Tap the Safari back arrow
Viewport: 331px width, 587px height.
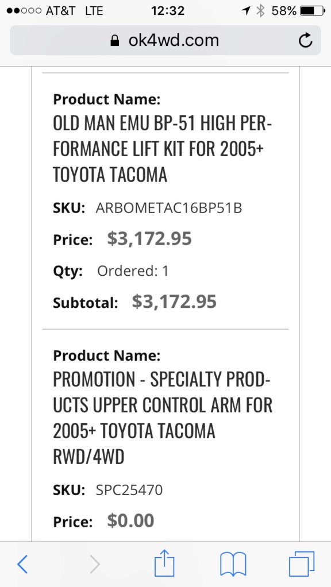click(x=22, y=564)
